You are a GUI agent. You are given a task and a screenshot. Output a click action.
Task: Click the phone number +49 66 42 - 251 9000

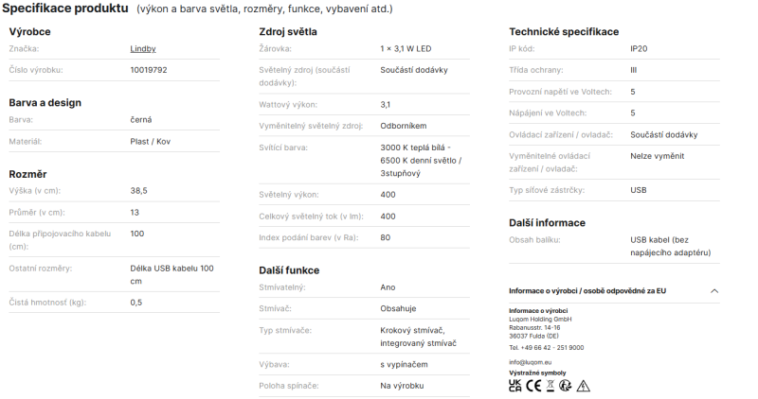tap(547, 347)
